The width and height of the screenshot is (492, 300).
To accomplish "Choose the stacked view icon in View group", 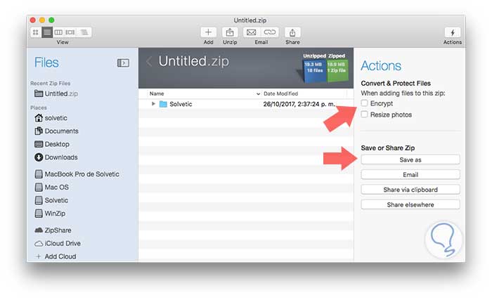I will [x=84, y=32].
